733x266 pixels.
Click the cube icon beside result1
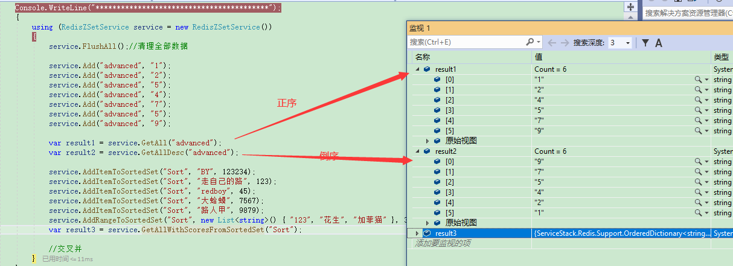coord(427,69)
